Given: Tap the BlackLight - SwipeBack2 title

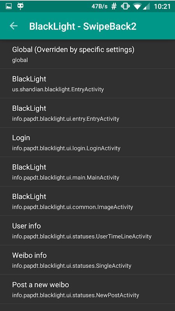Looking at the screenshot, I should 83,26.
